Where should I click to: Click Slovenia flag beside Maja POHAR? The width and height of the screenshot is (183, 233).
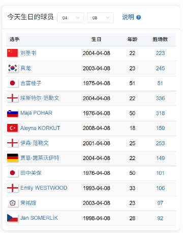(13, 113)
